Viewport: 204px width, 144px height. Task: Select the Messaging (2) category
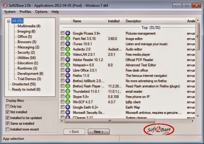click(28, 47)
